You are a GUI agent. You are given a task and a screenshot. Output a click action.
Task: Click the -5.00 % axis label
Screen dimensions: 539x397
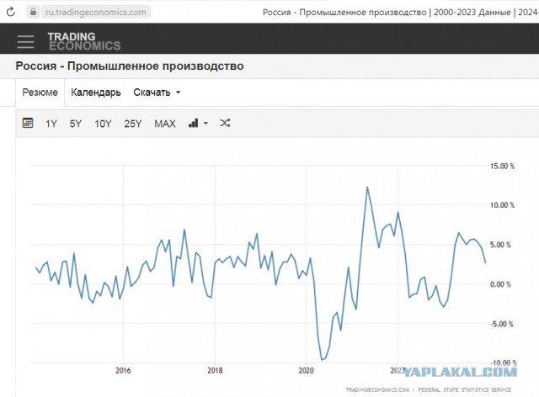tap(502, 324)
